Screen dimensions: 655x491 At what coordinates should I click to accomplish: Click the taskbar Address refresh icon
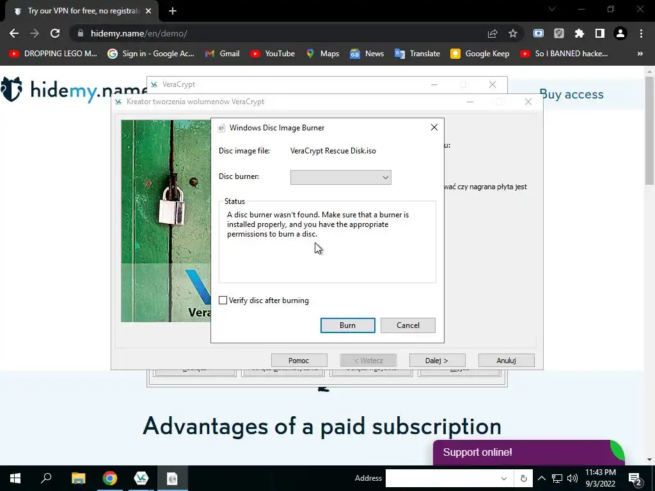[524, 478]
